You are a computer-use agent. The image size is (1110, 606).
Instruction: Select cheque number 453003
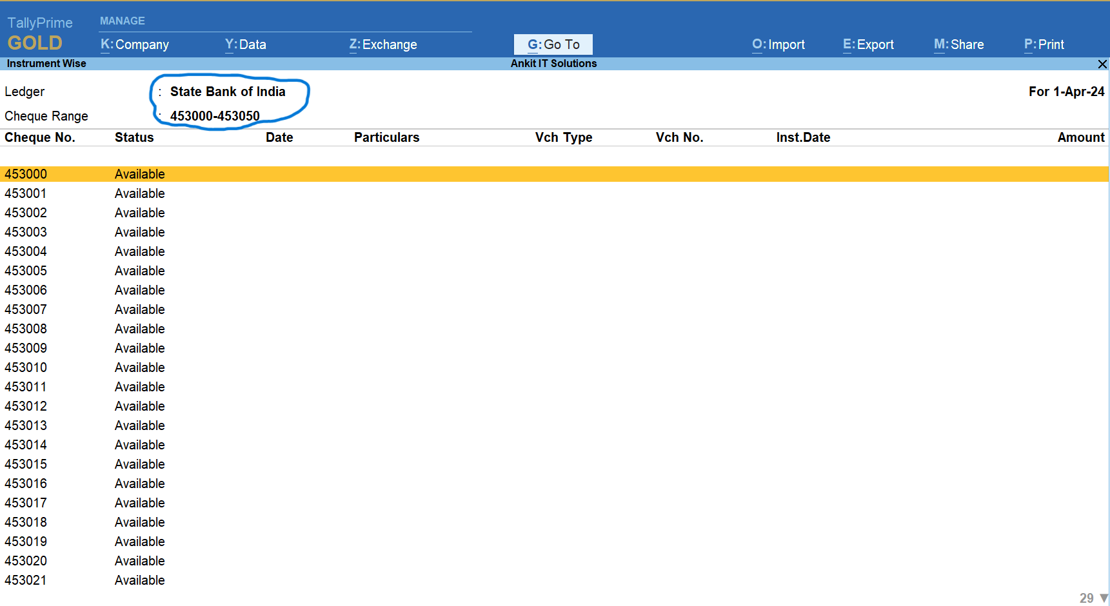[26, 232]
